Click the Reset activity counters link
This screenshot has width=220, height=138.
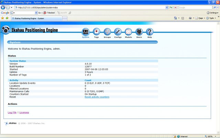[97, 97]
